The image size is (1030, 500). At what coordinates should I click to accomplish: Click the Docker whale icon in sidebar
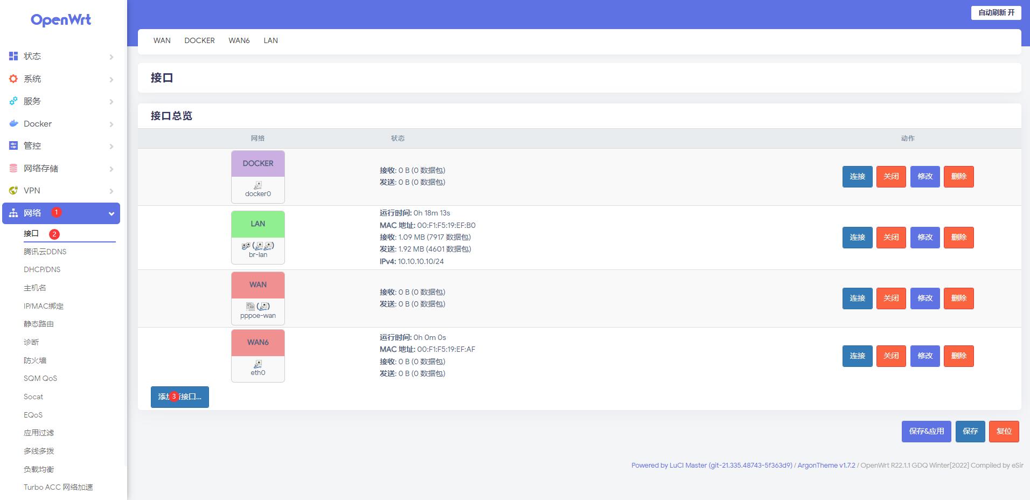[x=13, y=123]
